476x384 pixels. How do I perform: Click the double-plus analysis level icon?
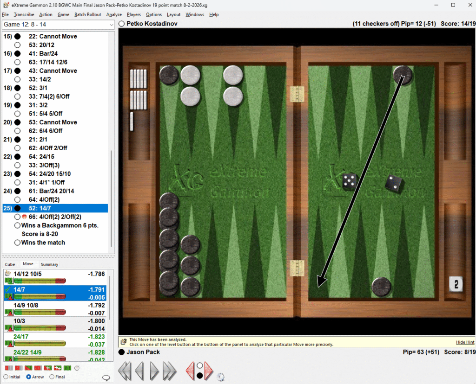[x=57, y=368]
